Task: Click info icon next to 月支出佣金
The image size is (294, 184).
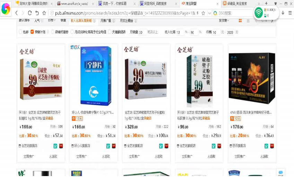Action: pyautogui.click(x=135, y=21)
